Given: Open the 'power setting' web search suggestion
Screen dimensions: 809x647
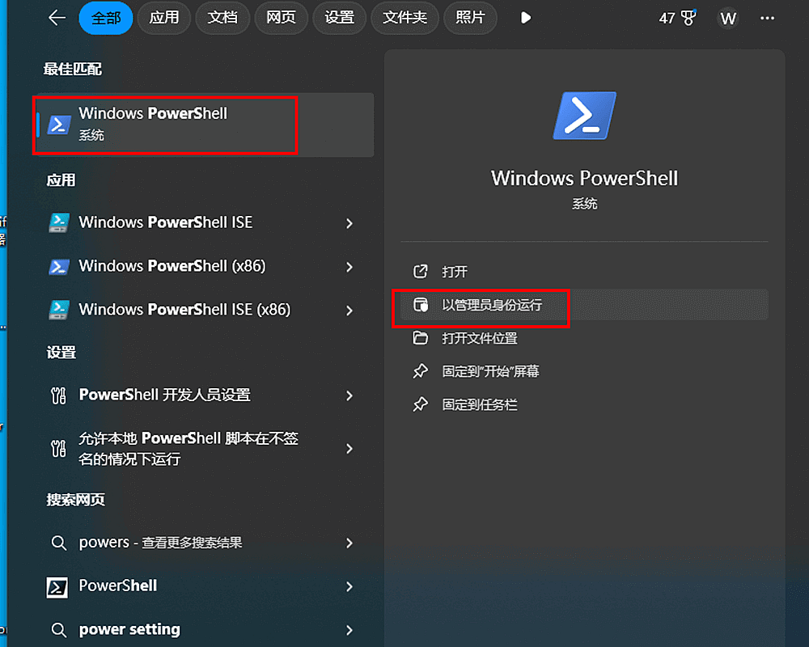Looking at the screenshot, I should pyautogui.click(x=129, y=629).
